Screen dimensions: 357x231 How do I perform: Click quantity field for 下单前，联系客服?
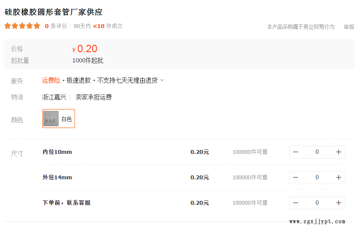pos(317,203)
